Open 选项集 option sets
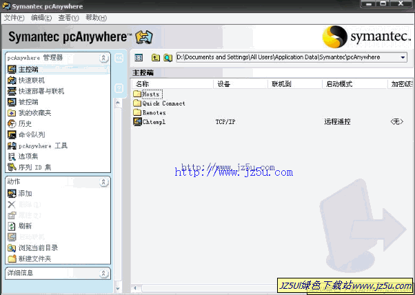The height and width of the screenshot is (295, 415). click(23, 156)
